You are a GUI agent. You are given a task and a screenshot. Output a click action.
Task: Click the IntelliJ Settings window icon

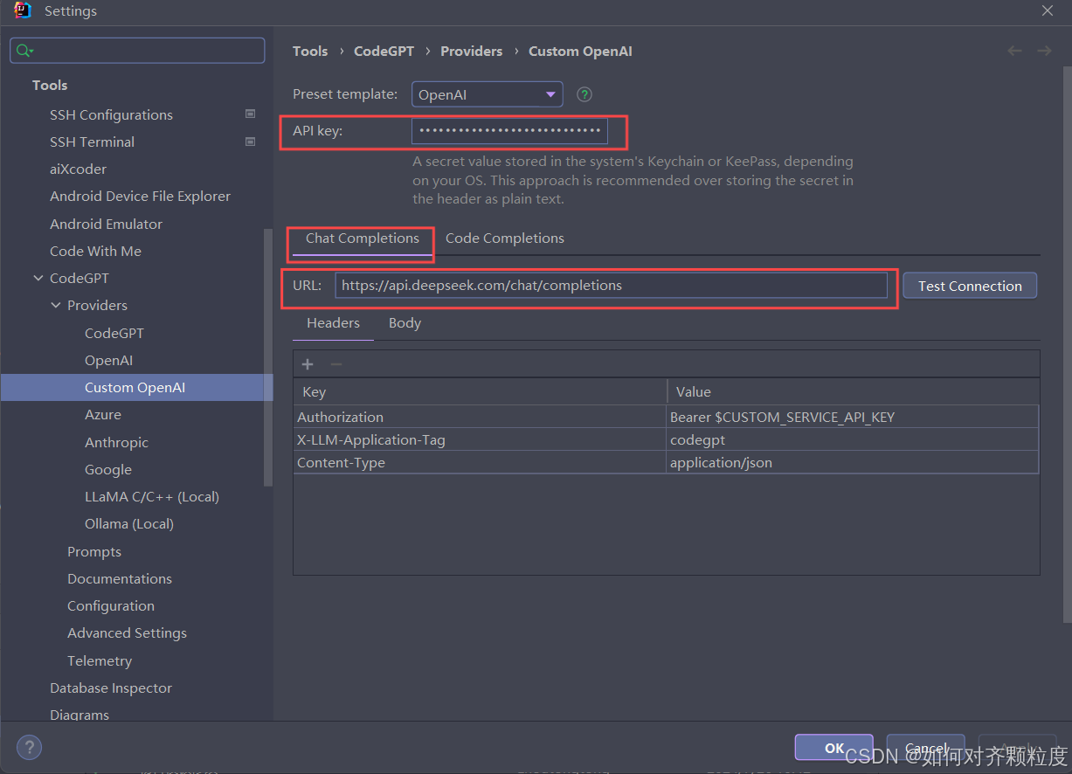(x=23, y=10)
